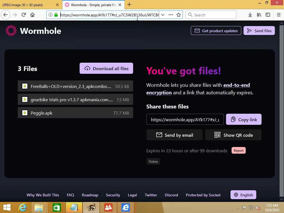Close the Wormhole tab
This screenshot has width=284, height=213.
[x=120, y=5]
